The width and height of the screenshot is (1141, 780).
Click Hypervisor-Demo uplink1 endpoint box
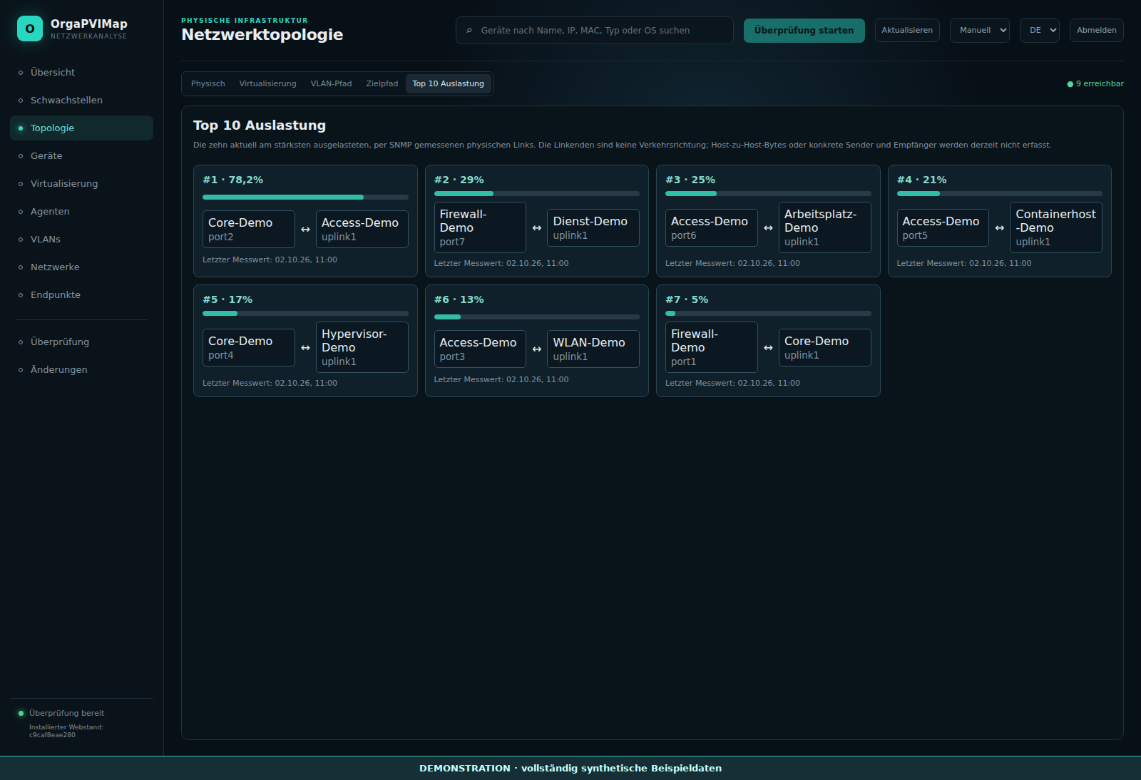pos(362,347)
